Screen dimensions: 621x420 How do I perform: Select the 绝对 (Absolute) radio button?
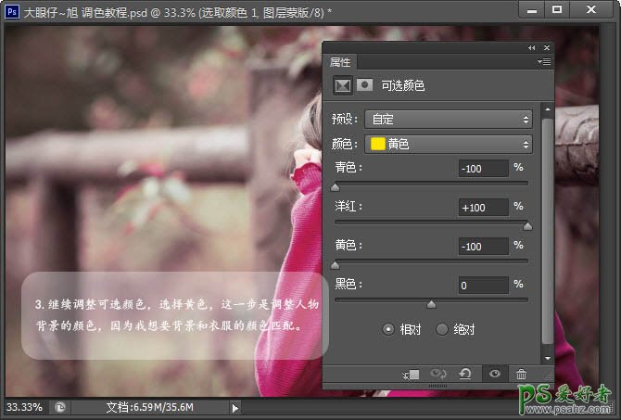click(442, 329)
